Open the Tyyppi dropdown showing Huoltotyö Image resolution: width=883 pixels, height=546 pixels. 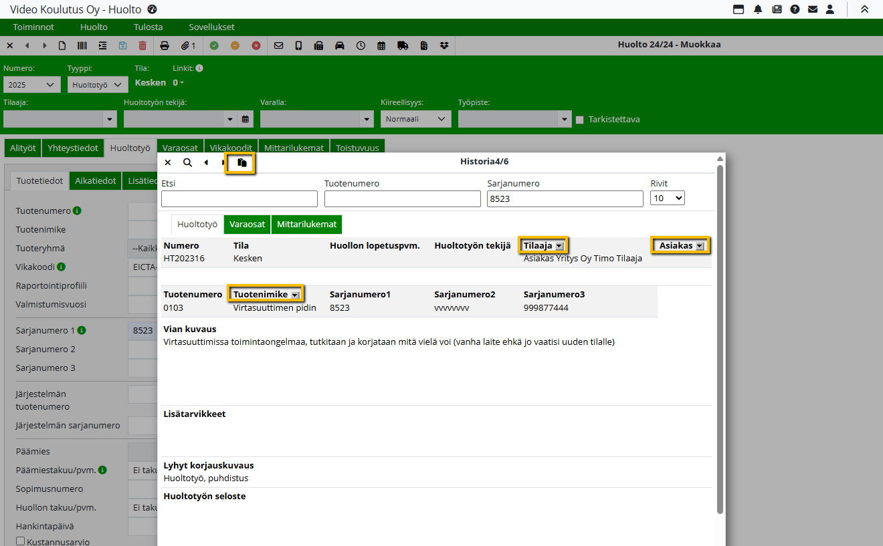[97, 85]
